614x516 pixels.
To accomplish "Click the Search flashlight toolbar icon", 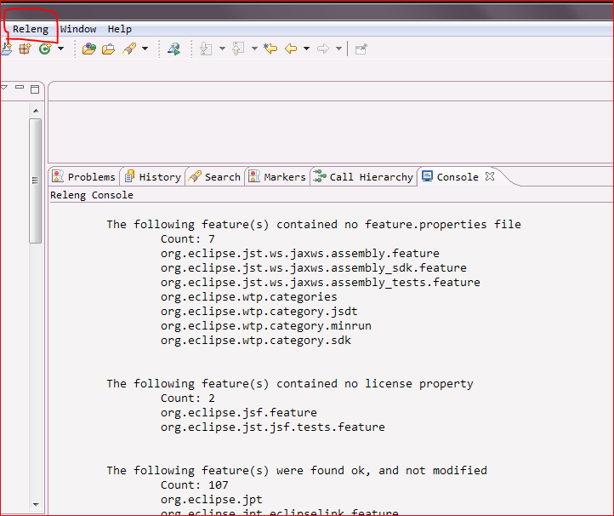I will tap(129, 49).
